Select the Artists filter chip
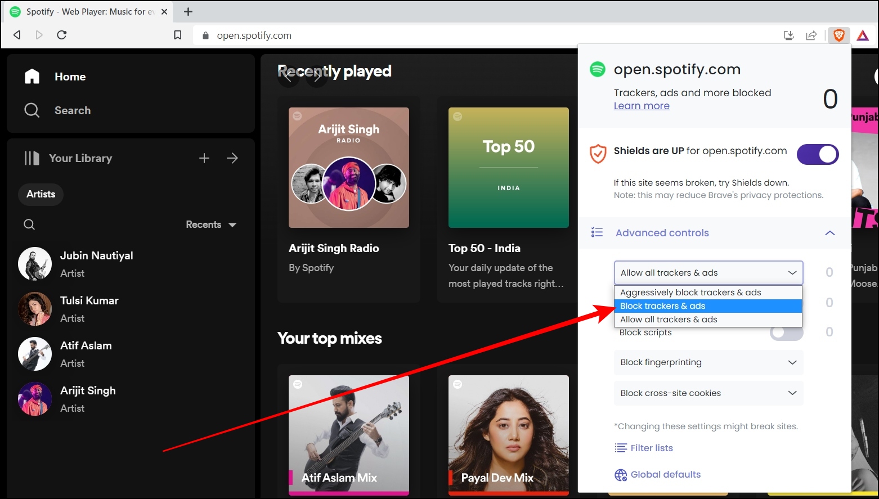 click(41, 194)
